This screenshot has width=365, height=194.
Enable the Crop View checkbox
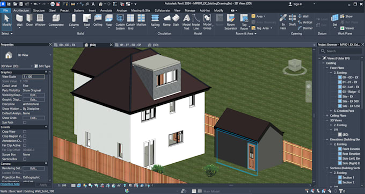point(25,132)
